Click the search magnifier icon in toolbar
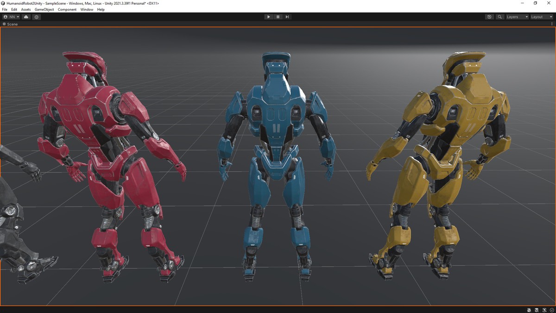This screenshot has width=556, height=313. (499, 17)
